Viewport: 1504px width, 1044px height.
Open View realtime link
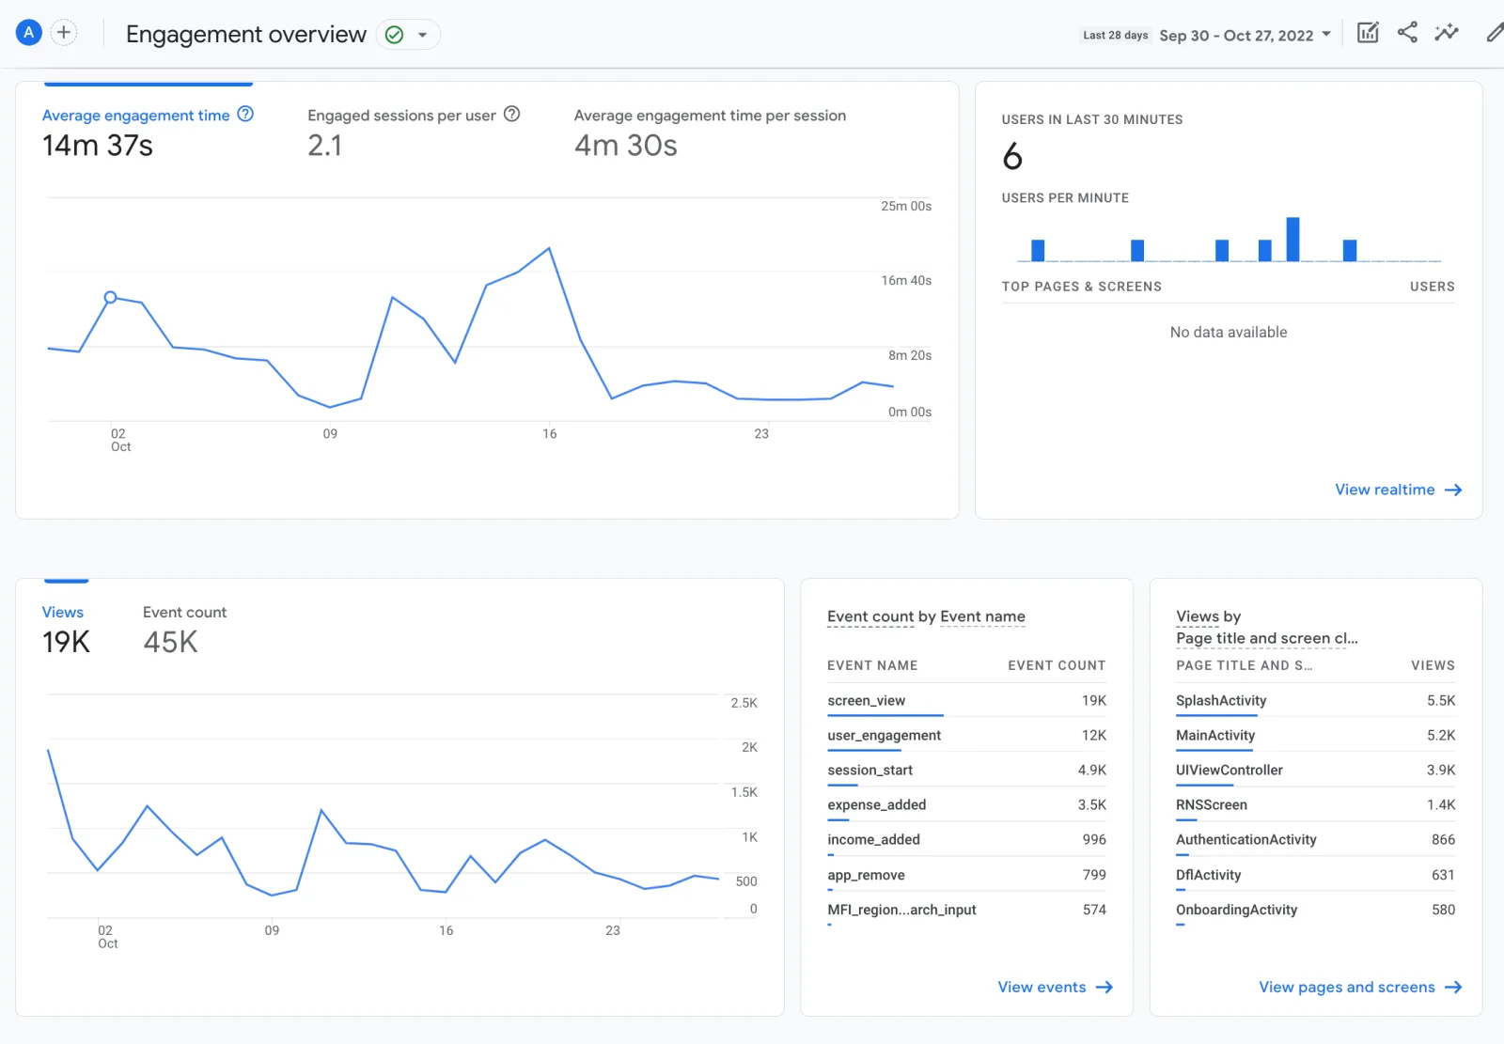[1398, 490]
